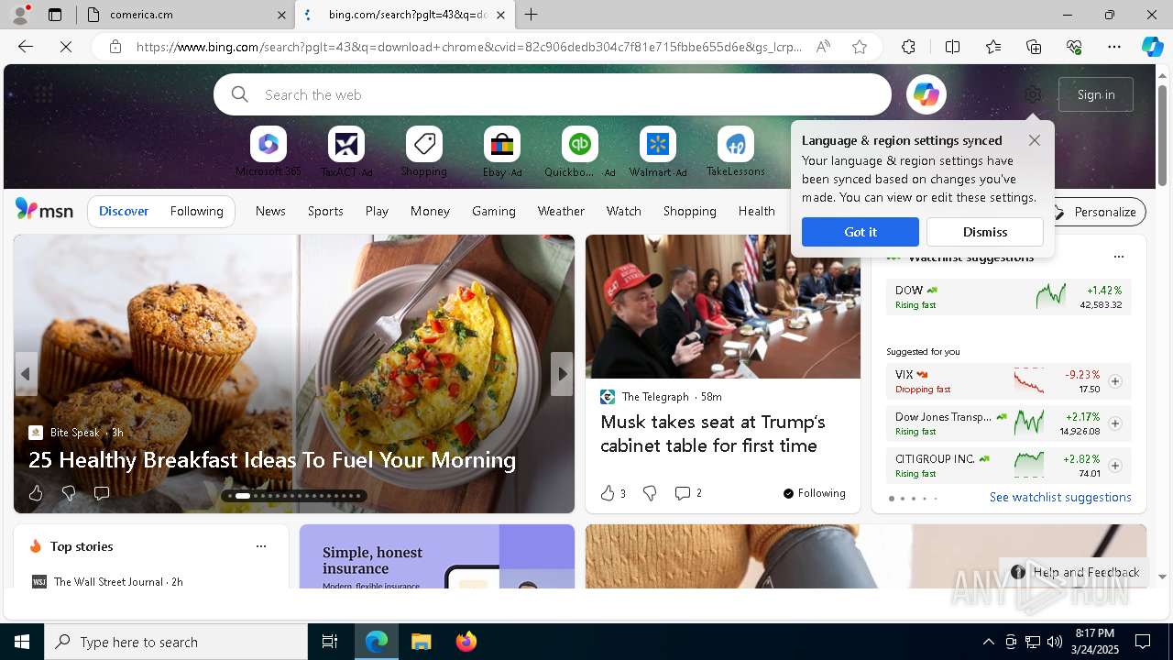This screenshot has width=1173, height=660.
Task: Stop loading the page
Action: tap(66, 47)
